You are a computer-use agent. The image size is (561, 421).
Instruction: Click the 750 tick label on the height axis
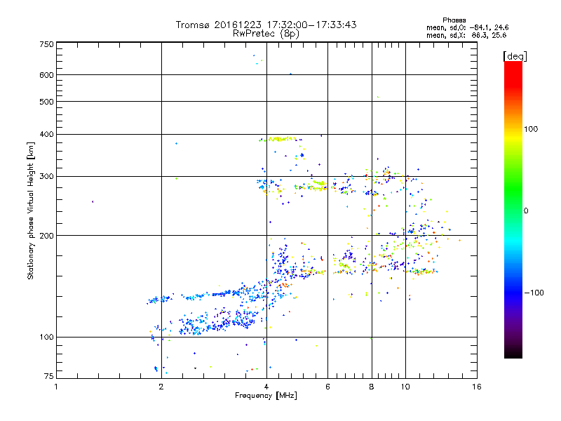point(46,44)
